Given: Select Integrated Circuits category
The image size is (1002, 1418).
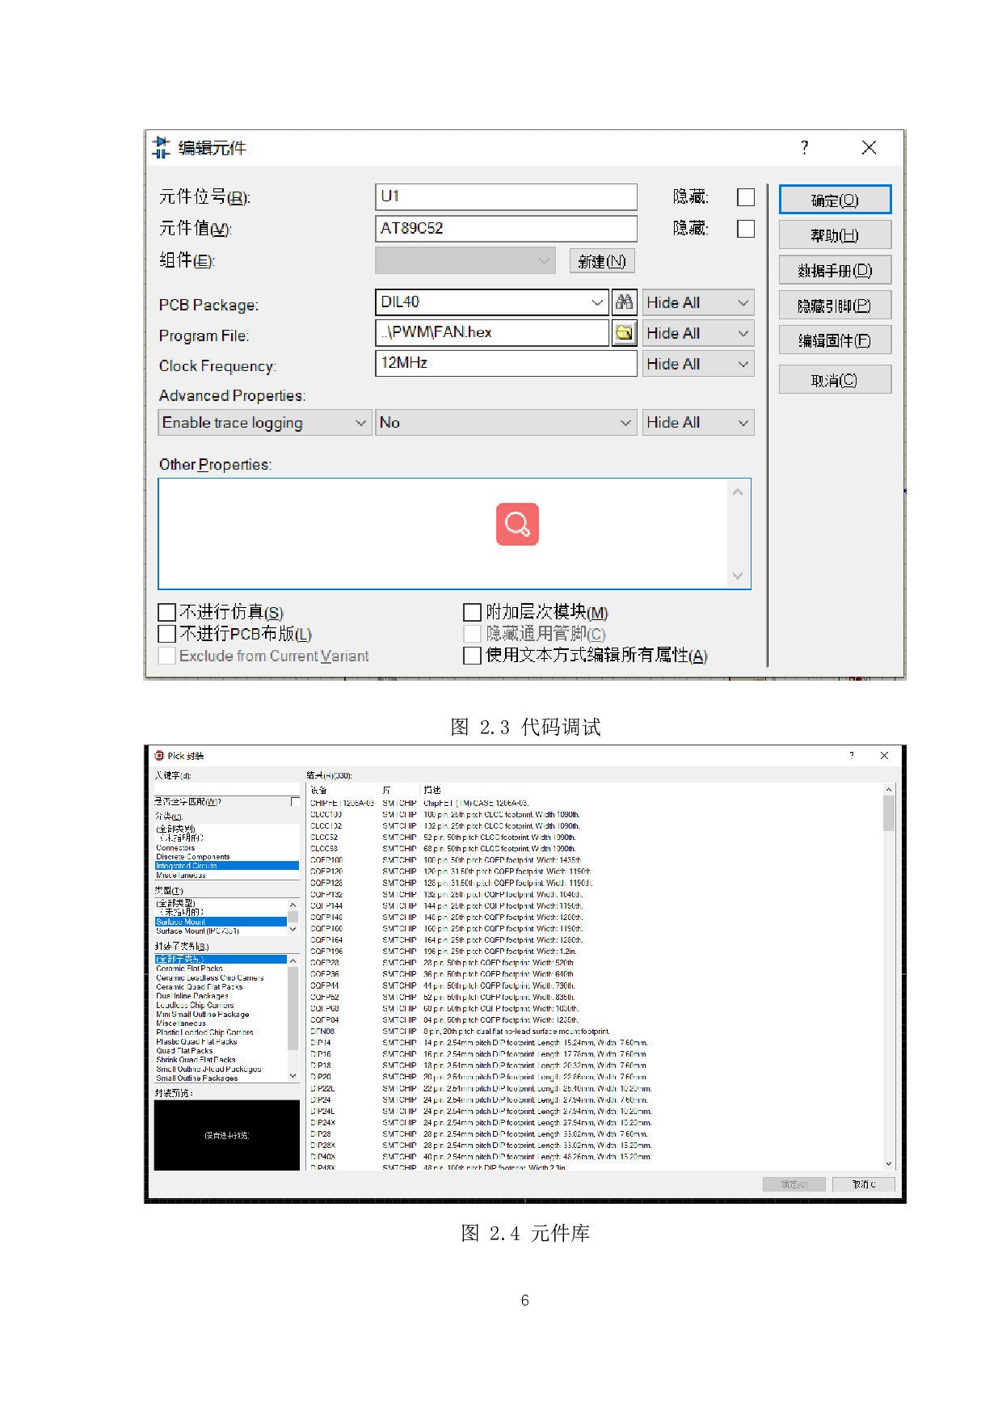Looking at the screenshot, I should pyautogui.click(x=226, y=866).
